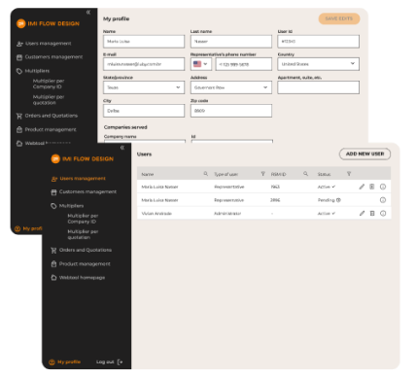Click the Zip code input field
The height and width of the screenshot is (377, 416).
(x=231, y=111)
